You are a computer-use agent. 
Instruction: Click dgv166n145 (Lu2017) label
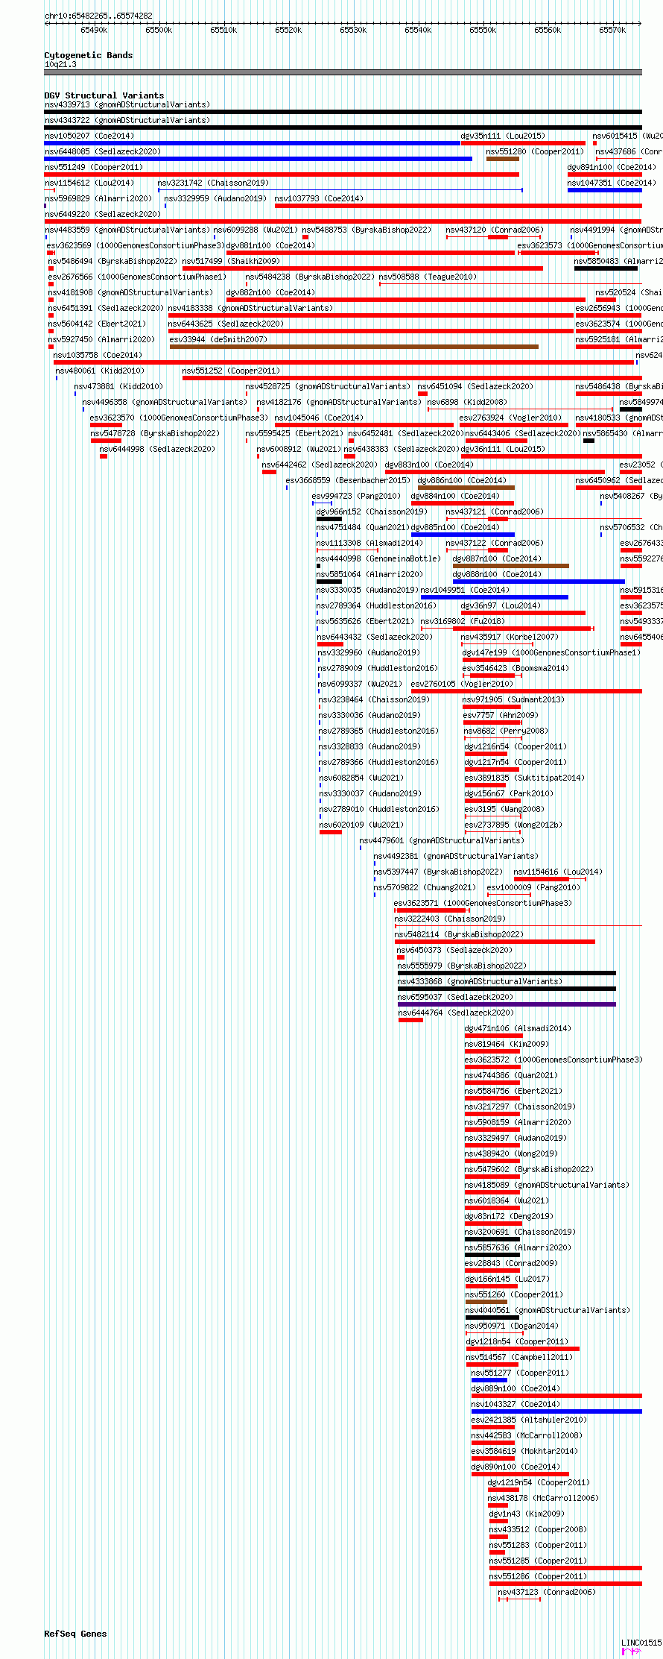[509, 1279]
